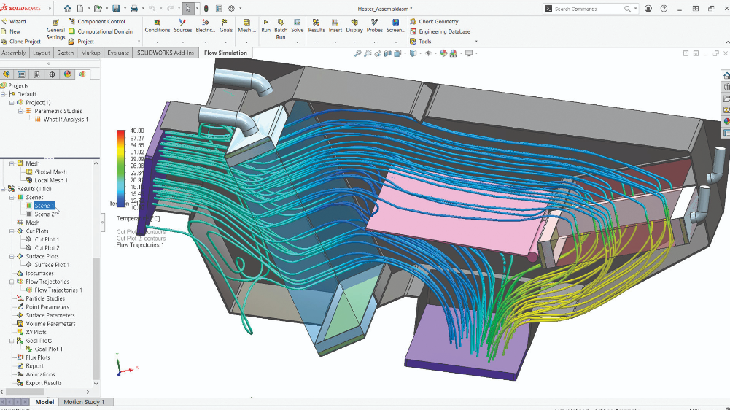Switch to FeatureManager design tree tab
The width and height of the screenshot is (730, 410).
[x=6, y=74]
